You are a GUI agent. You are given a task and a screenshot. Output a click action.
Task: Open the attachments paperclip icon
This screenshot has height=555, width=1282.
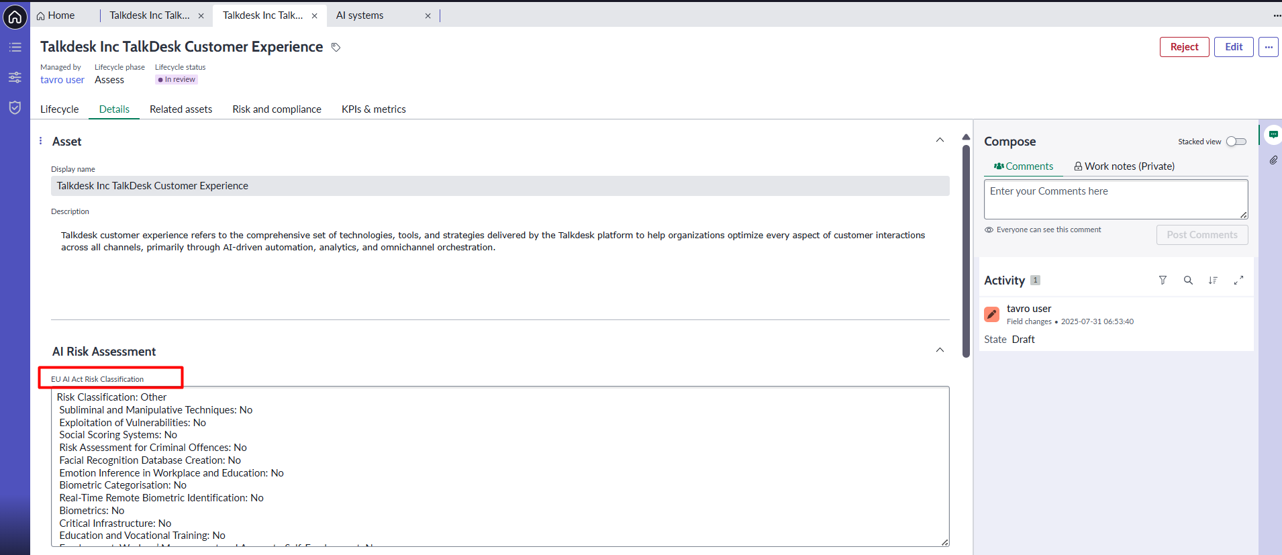pyautogui.click(x=1273, y=160)
